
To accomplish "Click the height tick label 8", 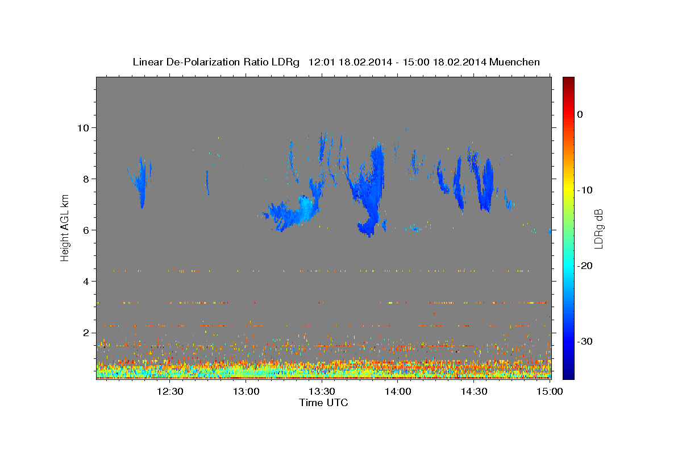I will click(x=86, y=179).
